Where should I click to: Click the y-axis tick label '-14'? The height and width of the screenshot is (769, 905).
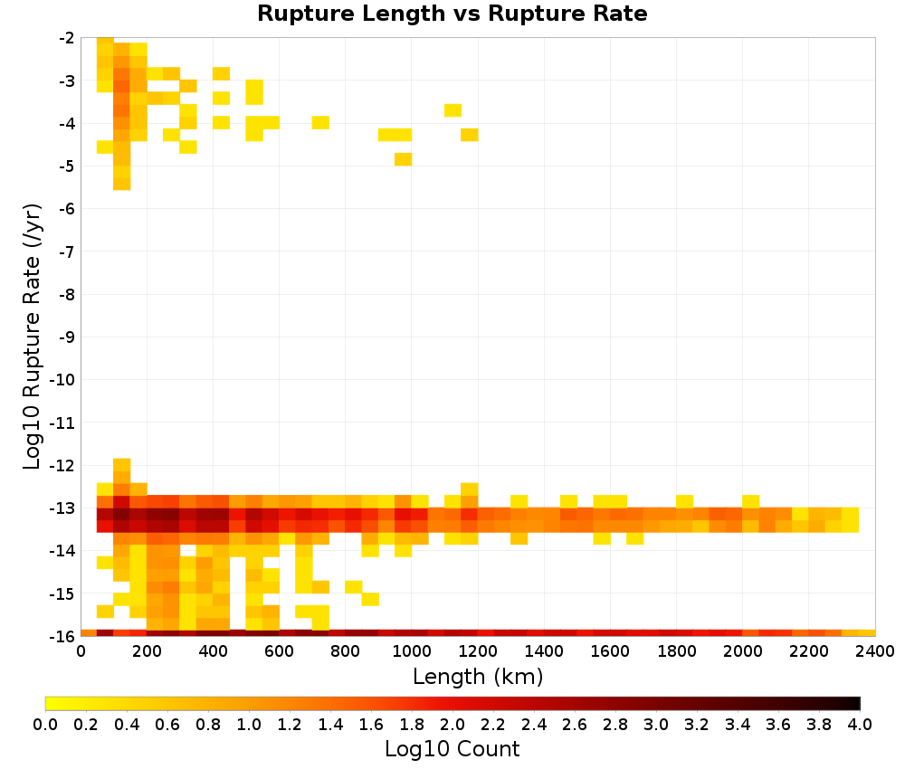[62, 551]
